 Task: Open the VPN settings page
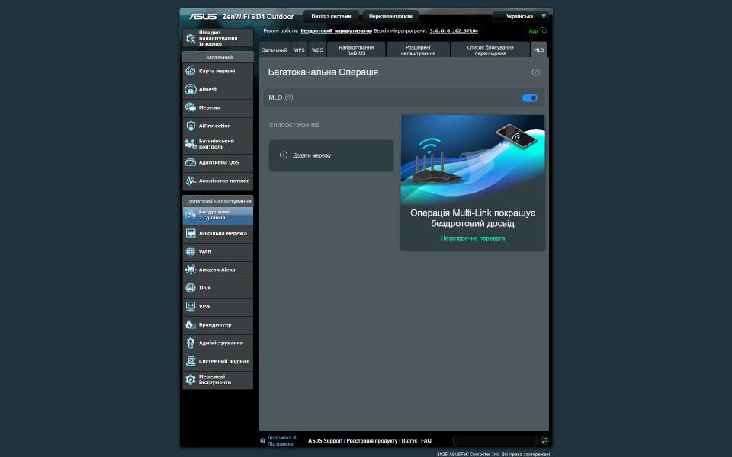coord(217,306)
